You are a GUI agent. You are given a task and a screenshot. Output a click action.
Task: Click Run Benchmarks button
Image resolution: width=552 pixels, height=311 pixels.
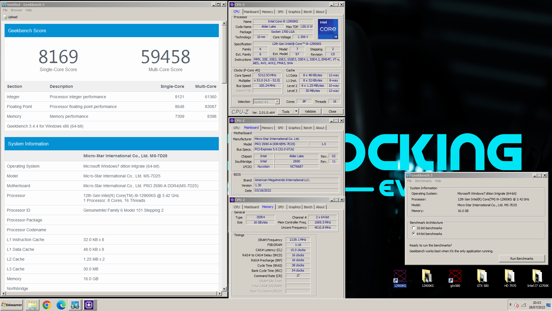(x=522, y=259)
